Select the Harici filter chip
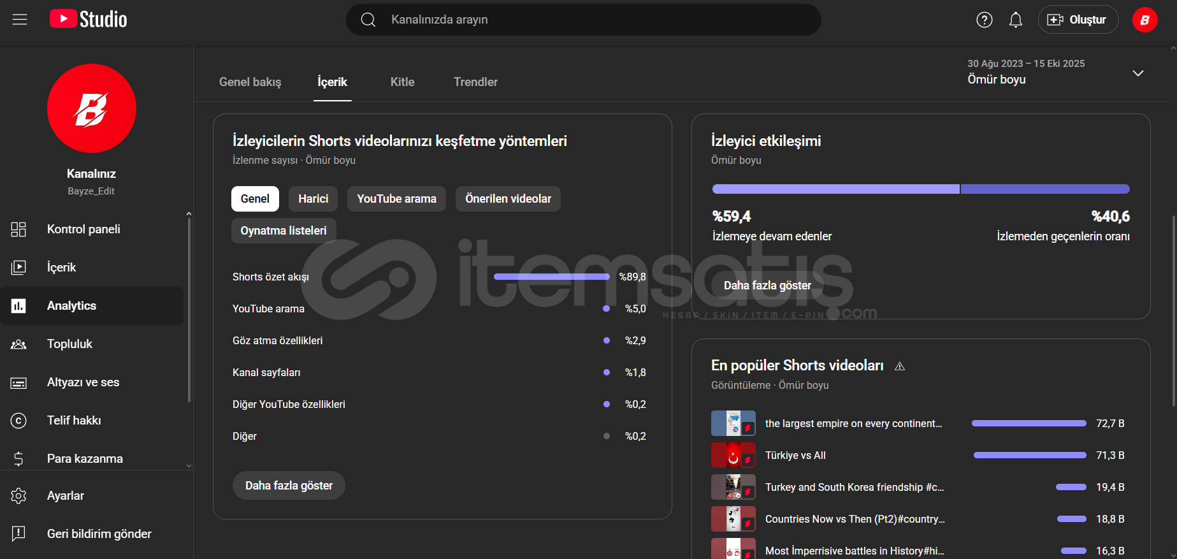Viewport: 1177px width, 559px height. [x=313, y=199]
